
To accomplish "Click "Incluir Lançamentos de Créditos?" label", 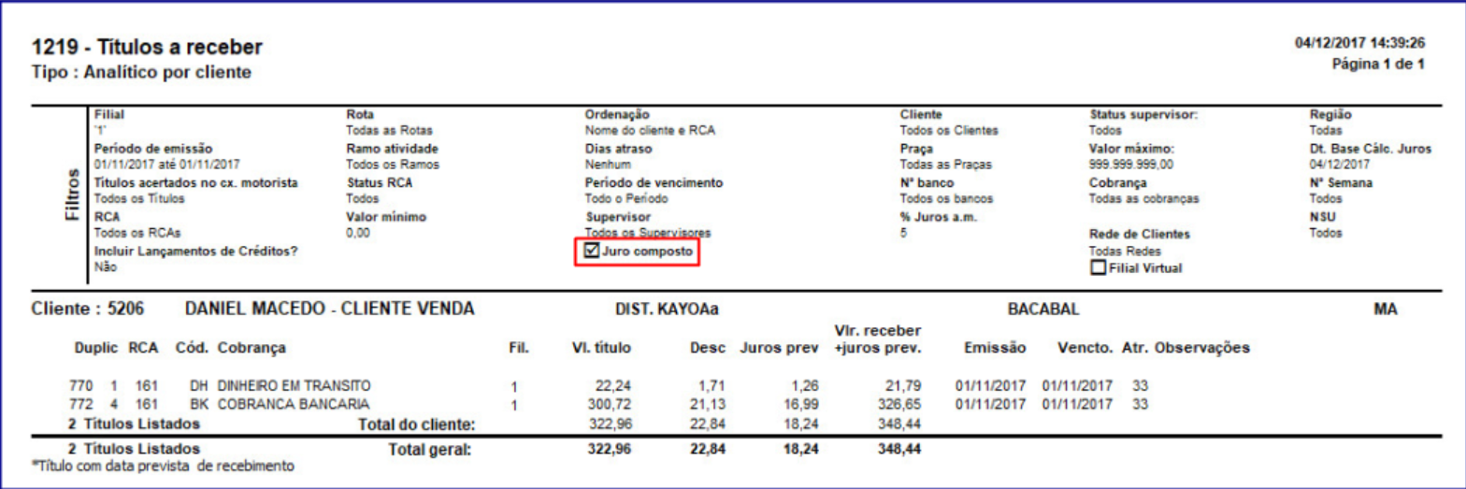I will click(195, 251).
